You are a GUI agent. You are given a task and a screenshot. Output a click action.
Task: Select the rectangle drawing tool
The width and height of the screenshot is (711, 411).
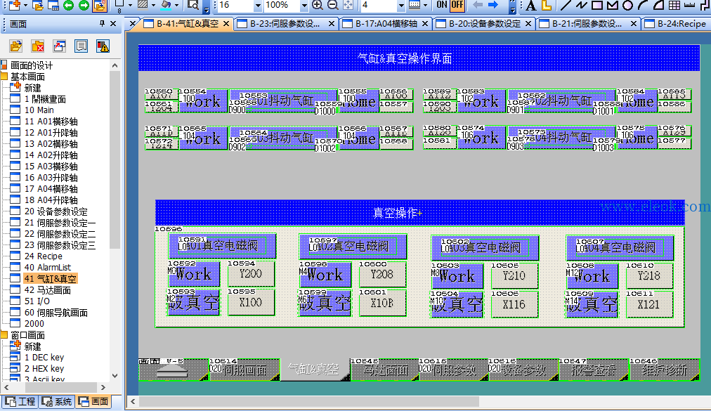click(597, 6)
